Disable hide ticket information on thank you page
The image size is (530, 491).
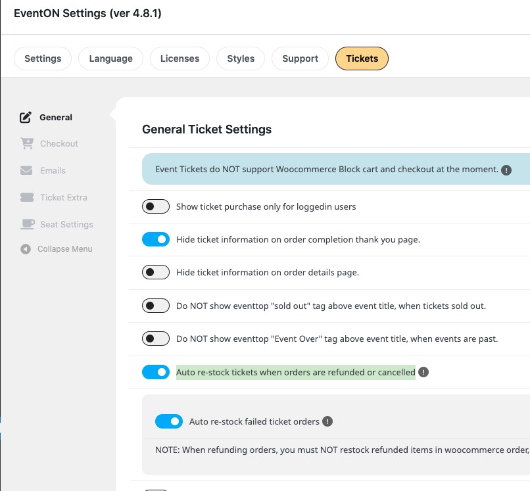coord(155,239)
